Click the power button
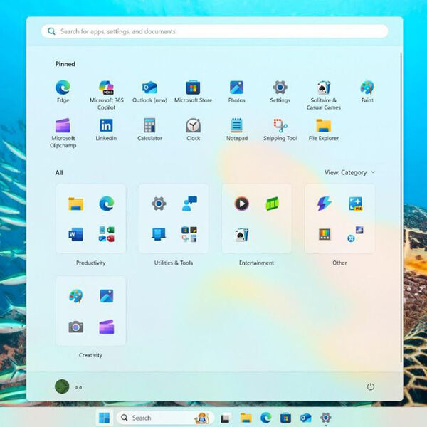The image size is (427, 427). tap(370, 386)
